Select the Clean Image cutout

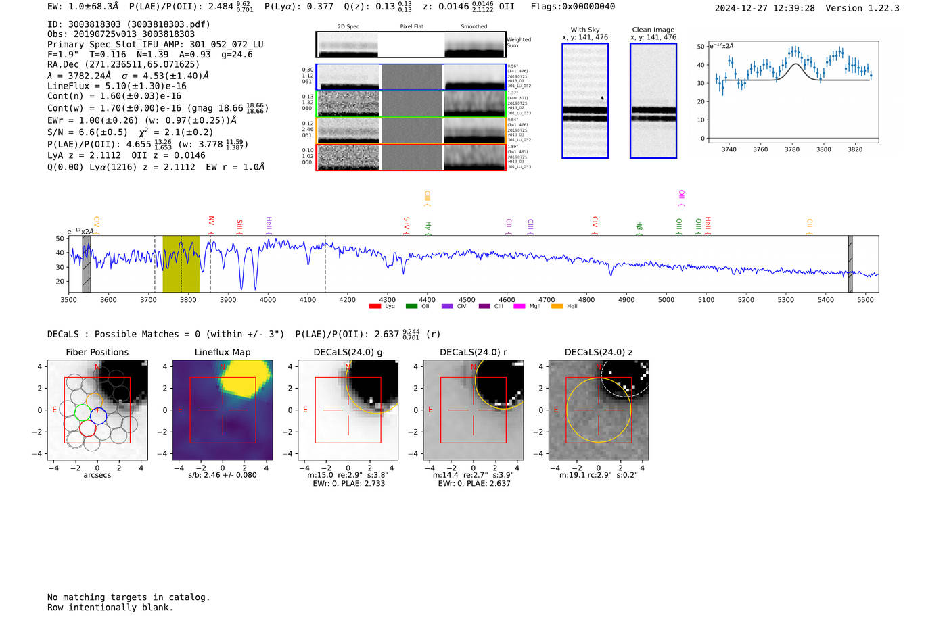pyautogui.click(x=653, y=101)
